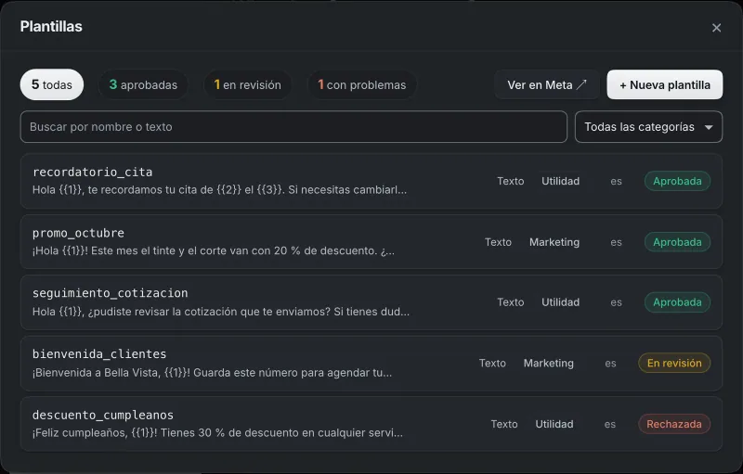Click Aprobada badge on recordatorio_cita row
This screenshot has width=743, height=474.
coord(677,181)
